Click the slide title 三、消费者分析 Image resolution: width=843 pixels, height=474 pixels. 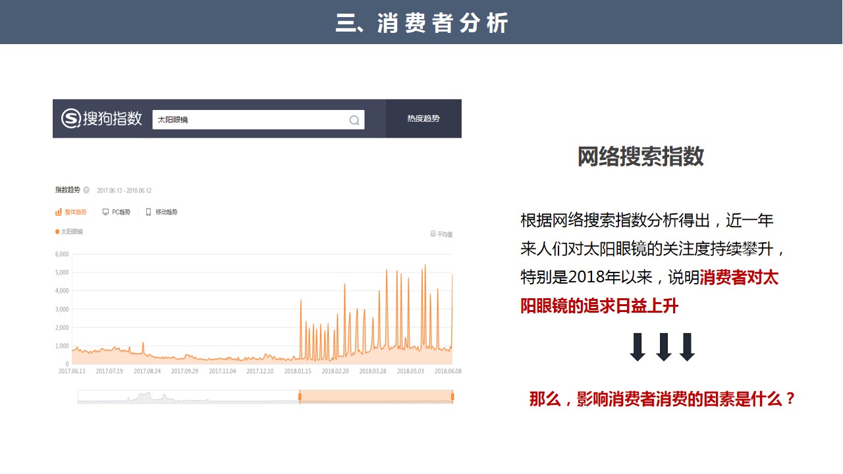click(421, 23)
